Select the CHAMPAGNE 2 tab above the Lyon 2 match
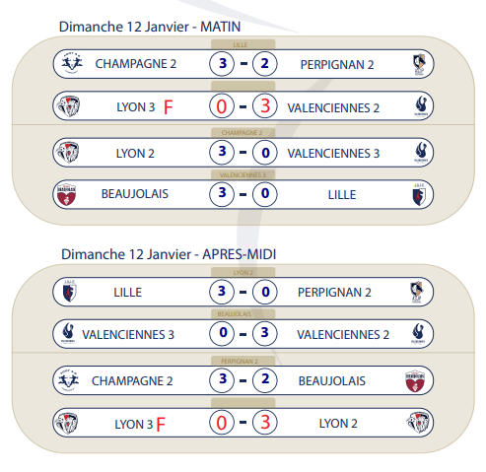This screenshot has height=472, width=486. [243, 133]
